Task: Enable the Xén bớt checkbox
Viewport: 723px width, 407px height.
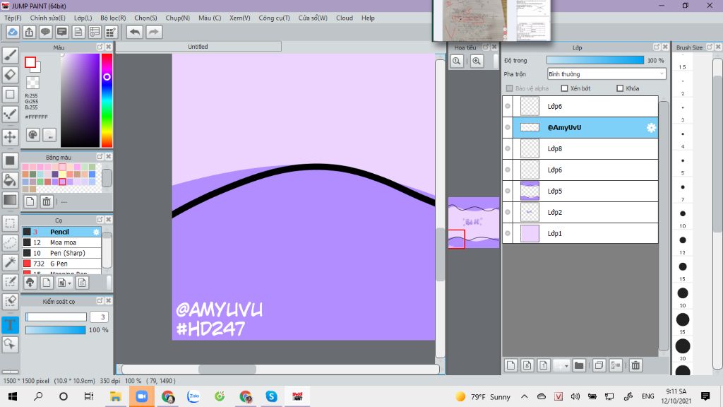Action: point(564,88)
